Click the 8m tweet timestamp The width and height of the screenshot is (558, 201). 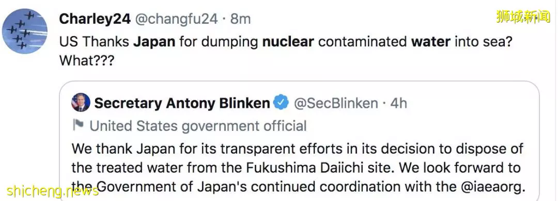tap(241, 19)
